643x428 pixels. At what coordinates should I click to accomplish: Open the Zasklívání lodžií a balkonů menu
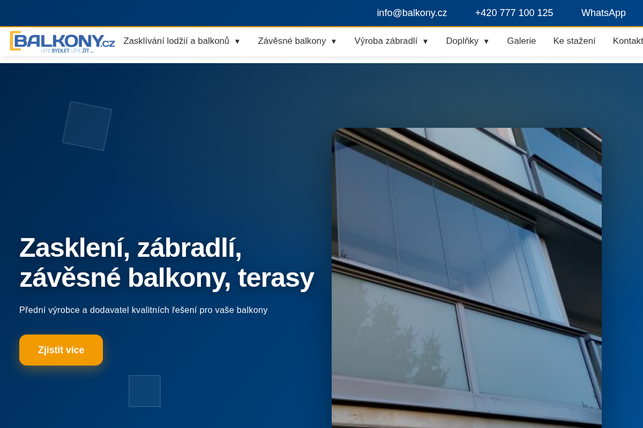176,41
